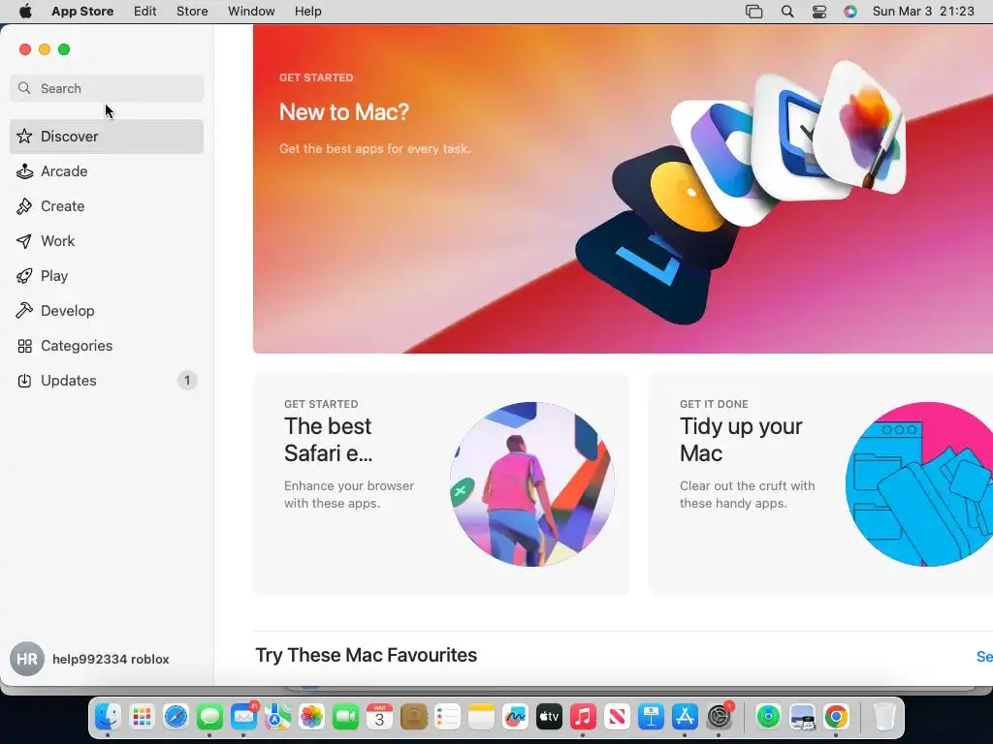The image size is (993, 744).
Task: Open the App Store menu
Action: coord(82,12)
